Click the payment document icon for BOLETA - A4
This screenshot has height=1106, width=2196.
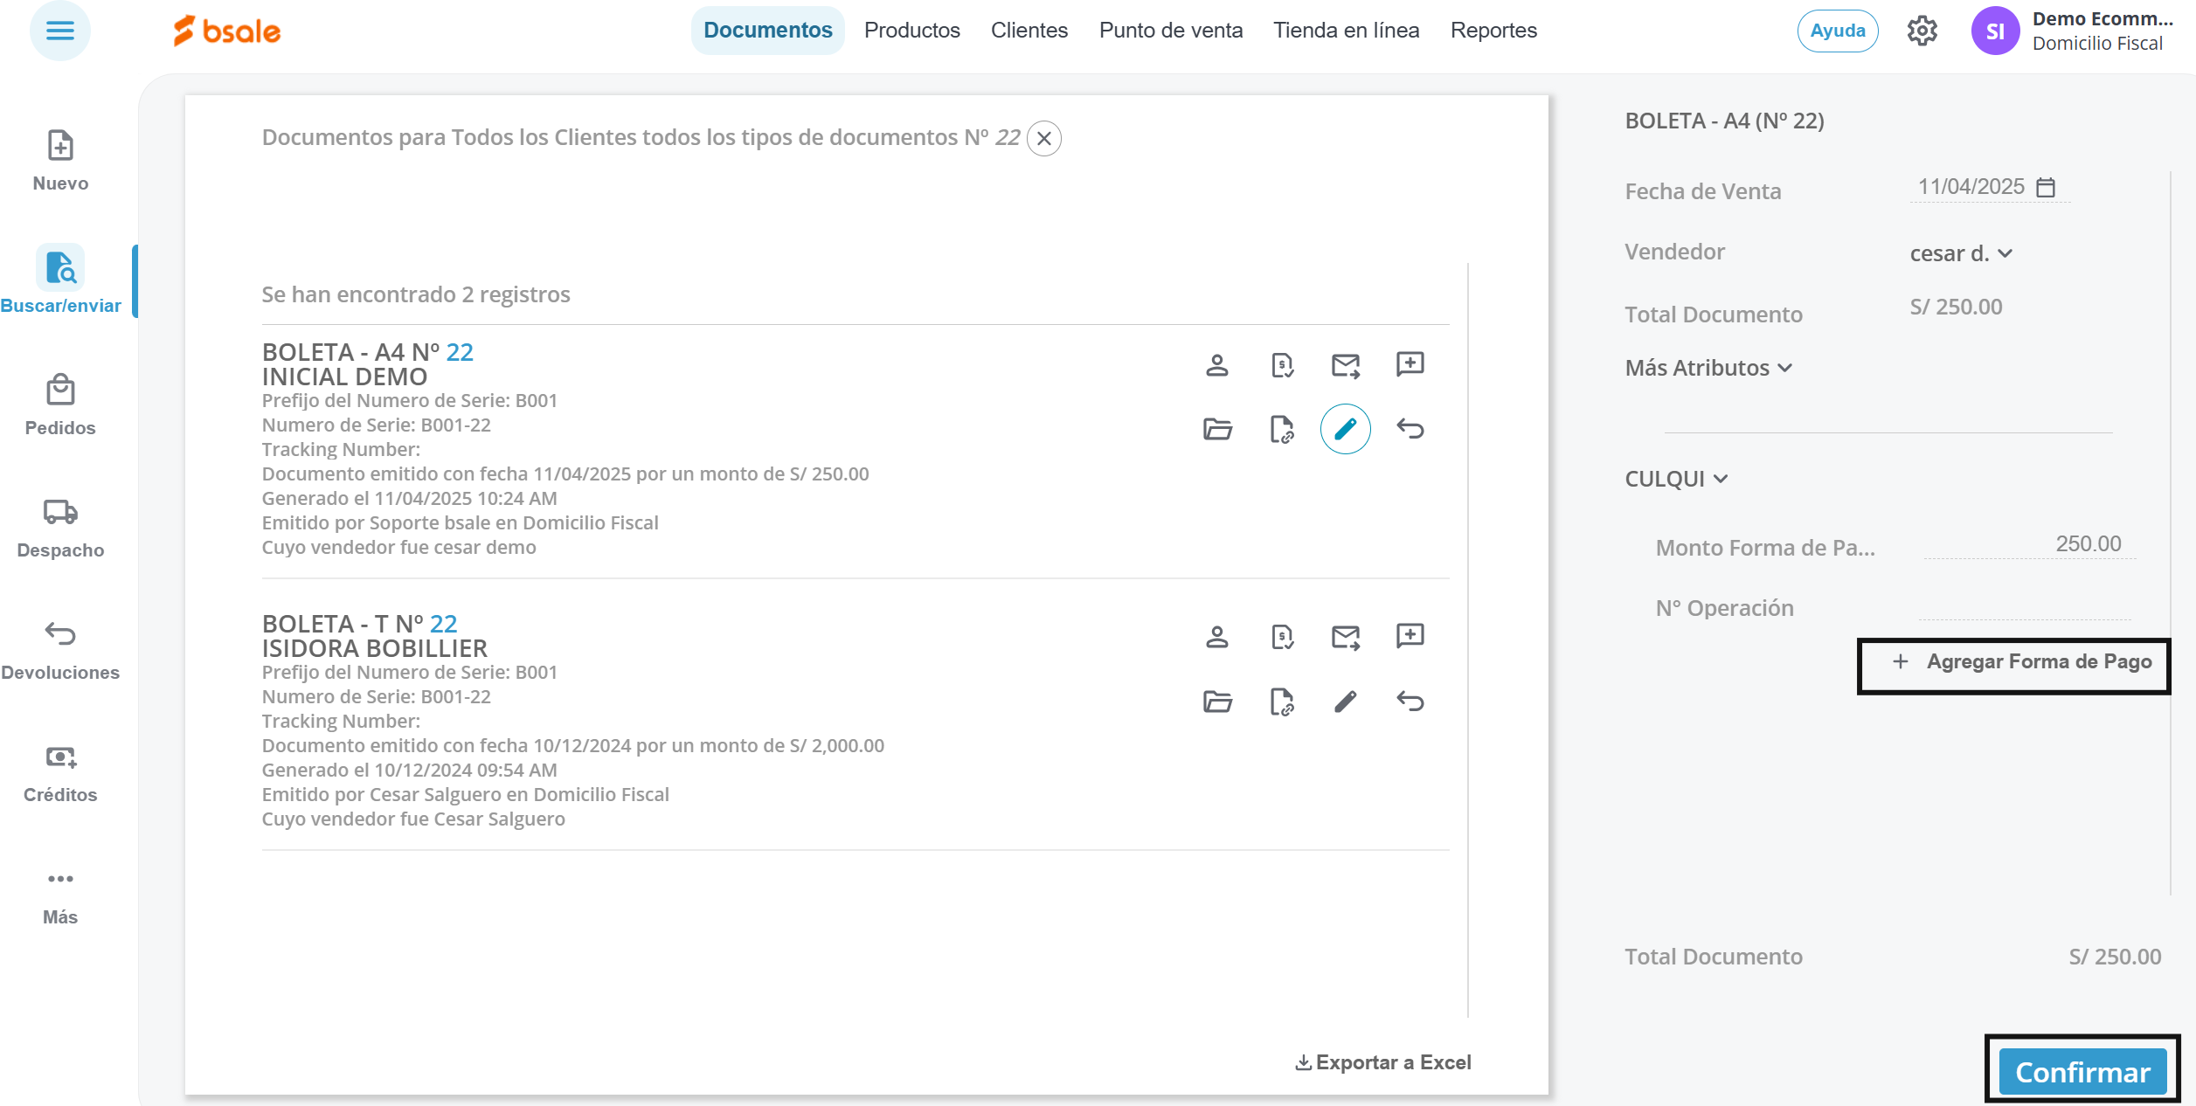click(x=1281, y=365)
